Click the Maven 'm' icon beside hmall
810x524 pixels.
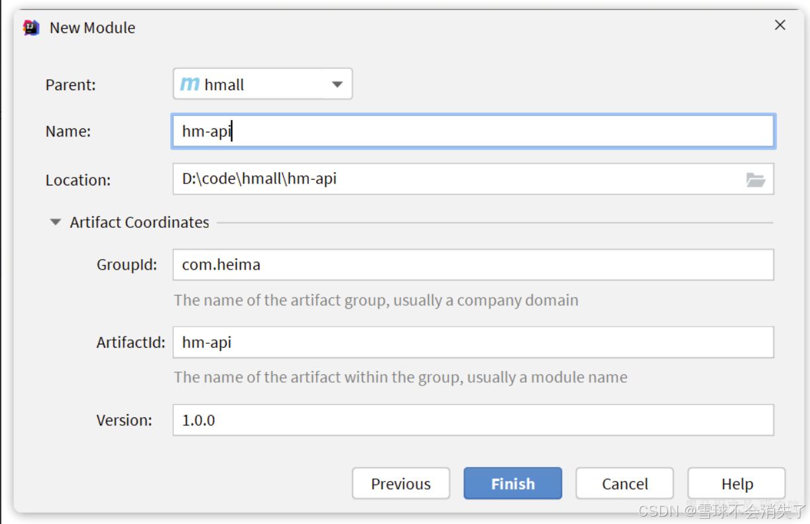pos(190,84)
